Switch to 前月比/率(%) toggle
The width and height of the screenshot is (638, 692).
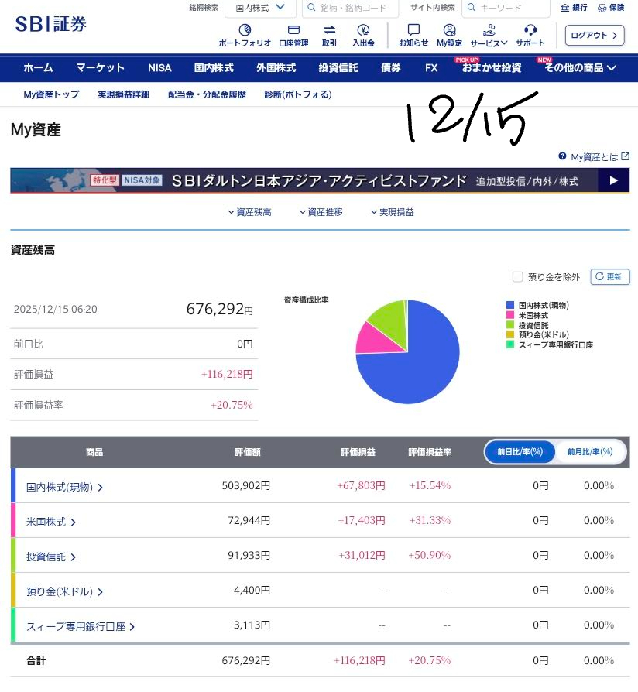(x=589, y=451)
